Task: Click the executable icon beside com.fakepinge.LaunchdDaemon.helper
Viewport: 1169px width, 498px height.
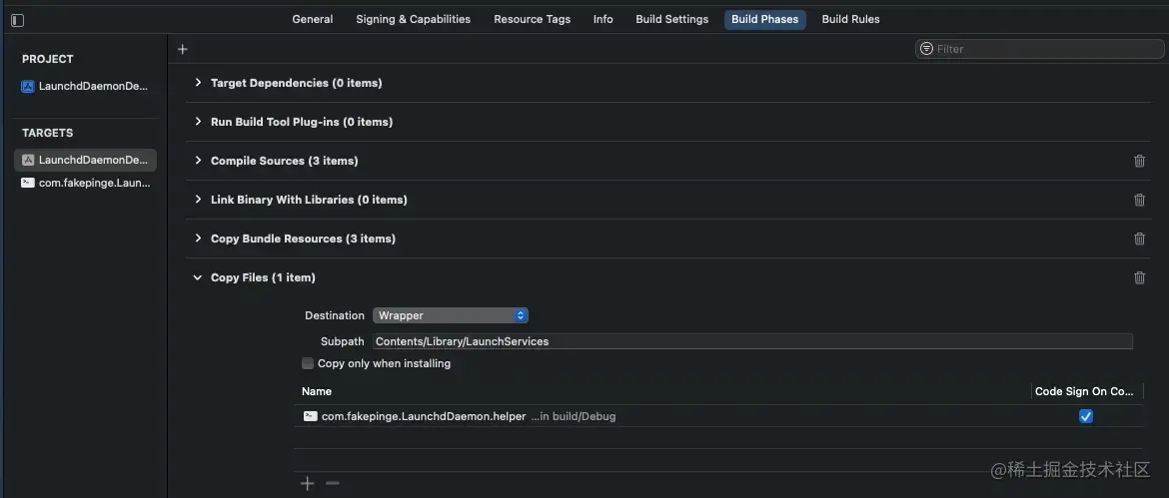Action: 310,416
